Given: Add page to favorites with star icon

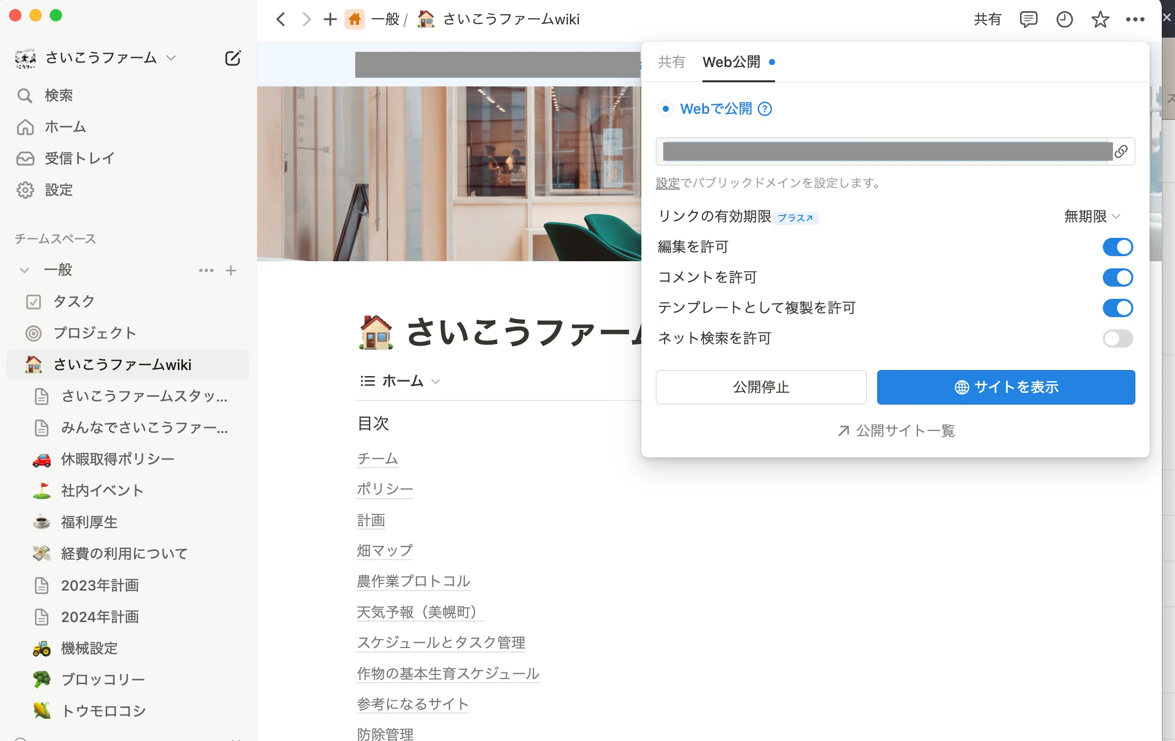Looking at the screenshot, I should [x=1100, y=20].
